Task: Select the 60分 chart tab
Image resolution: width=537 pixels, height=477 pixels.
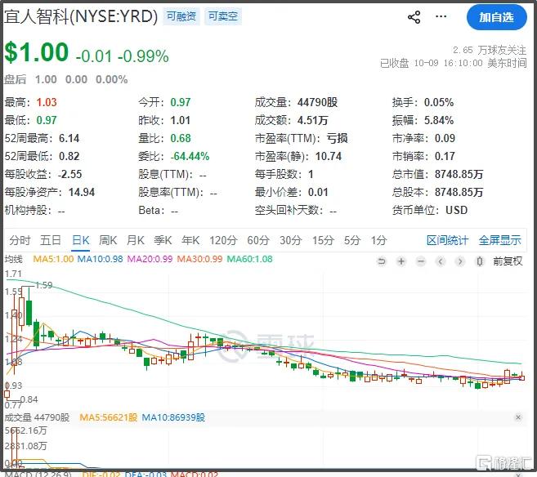Action: pos(258,240)
